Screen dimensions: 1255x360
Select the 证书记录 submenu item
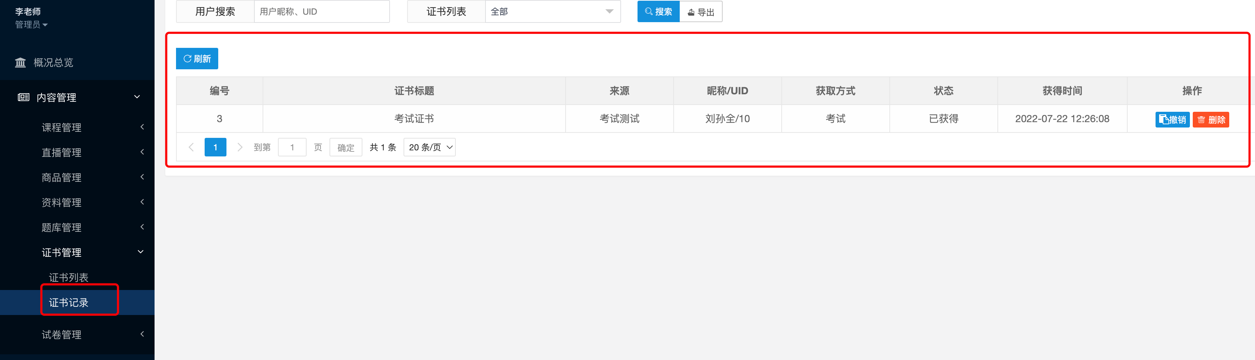click(69, 302)
